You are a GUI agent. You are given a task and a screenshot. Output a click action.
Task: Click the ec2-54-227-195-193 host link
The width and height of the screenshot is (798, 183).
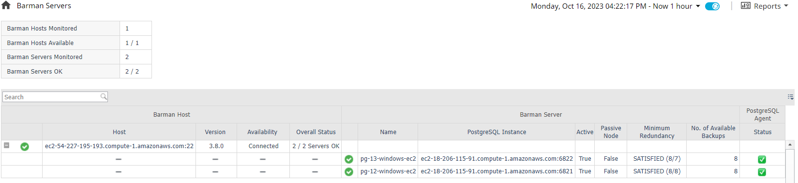click(x=119, y=146)
